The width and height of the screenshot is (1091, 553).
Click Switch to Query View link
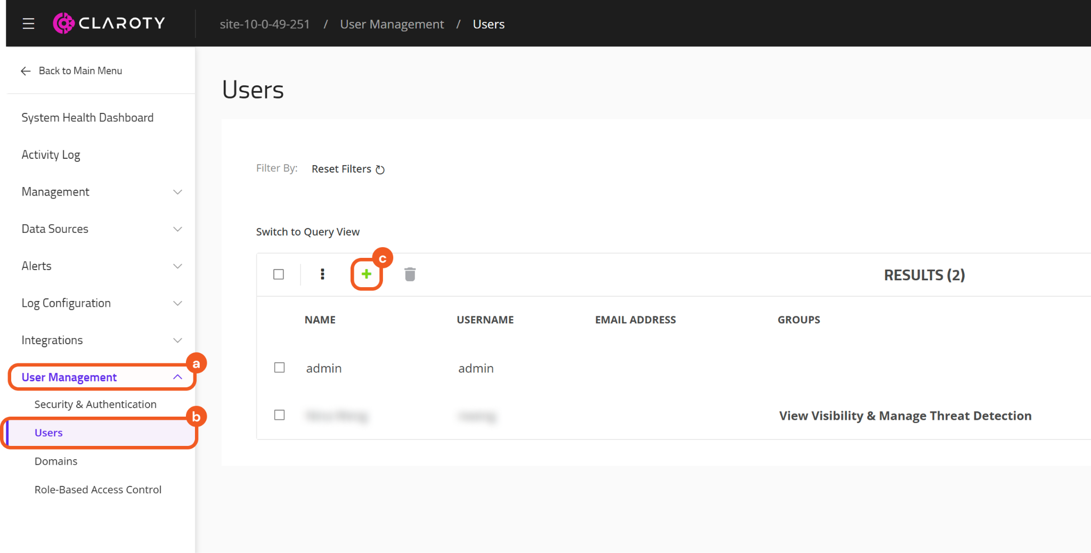pyautogui.click(x=308, y=232)
